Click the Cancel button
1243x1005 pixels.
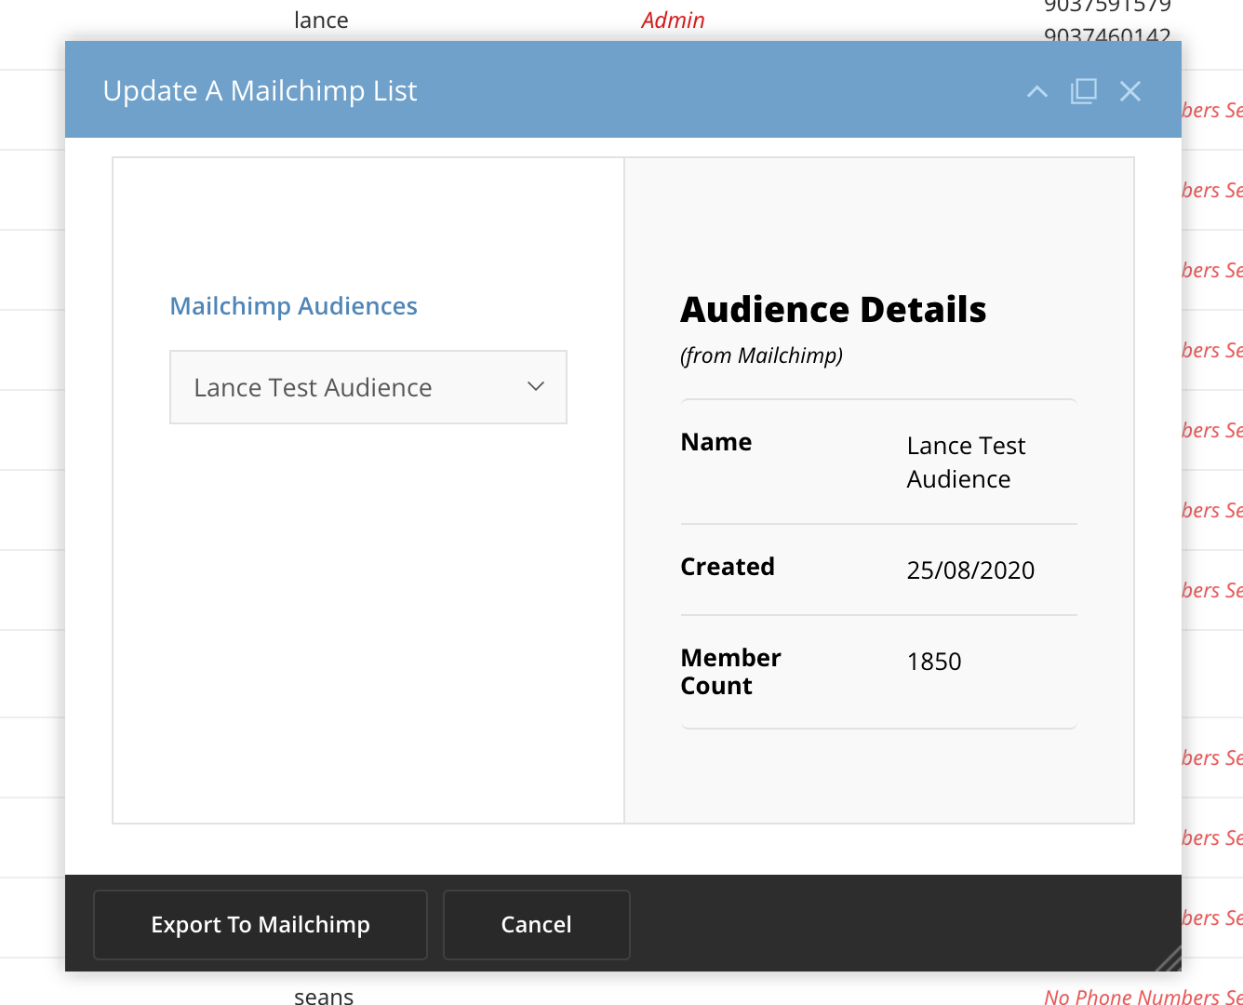point(537,925)
